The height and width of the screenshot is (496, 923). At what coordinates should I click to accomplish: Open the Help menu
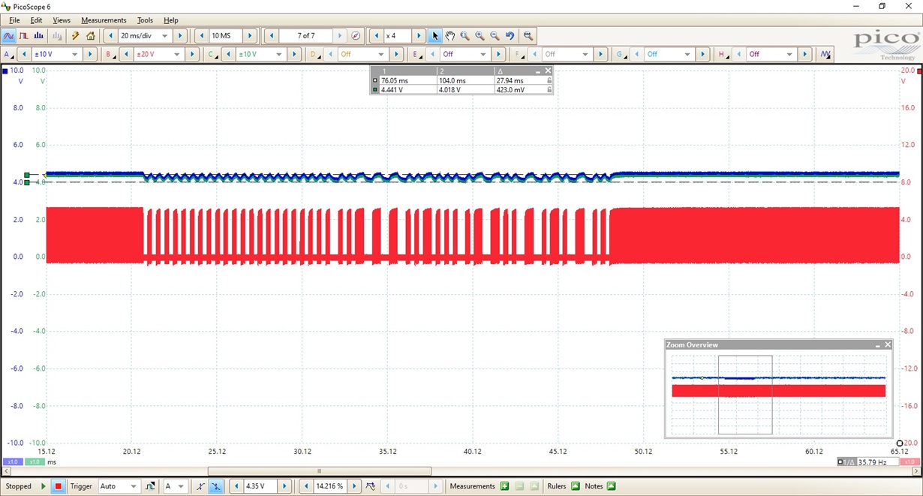(x=171, y=20)
